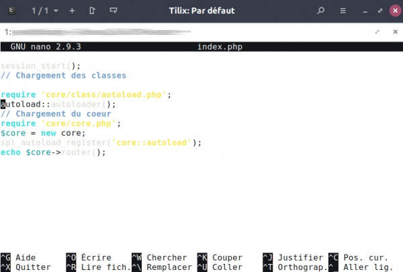Add terminal below the current one
This screenshot has height=272, width=403.
[x=113, y=11]
